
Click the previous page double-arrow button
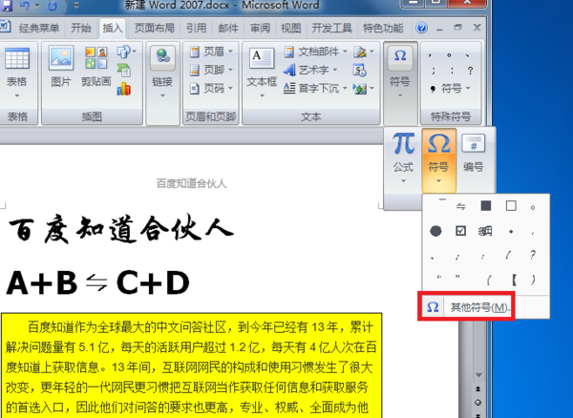tap(478, 389)
